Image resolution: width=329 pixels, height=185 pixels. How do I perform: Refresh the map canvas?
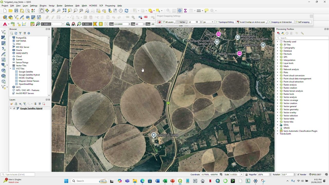pos(126,11)
